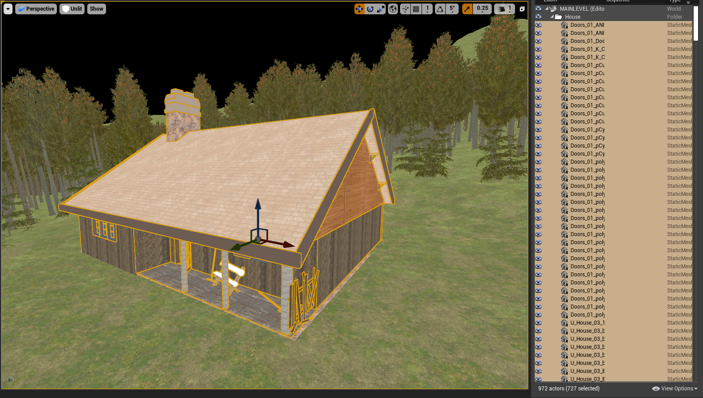Toggle grid snapping icon
The image size is (703, 398).
point(416,9)
